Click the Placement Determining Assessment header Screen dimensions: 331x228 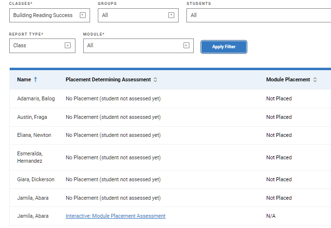(x=108, y=80)
